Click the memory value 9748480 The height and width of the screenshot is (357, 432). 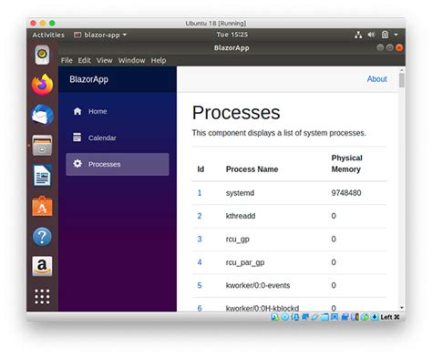point(346,193)
